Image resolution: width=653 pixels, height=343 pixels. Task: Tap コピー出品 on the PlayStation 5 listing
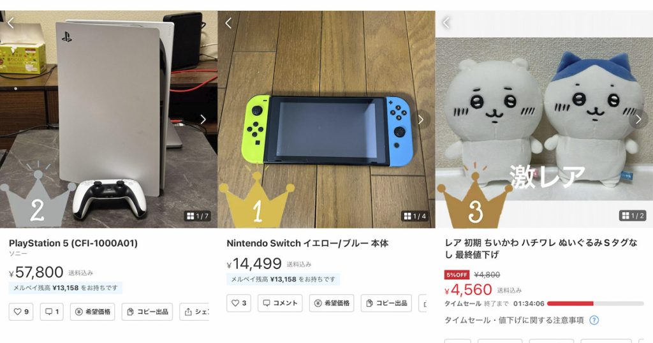coord(147,311)
